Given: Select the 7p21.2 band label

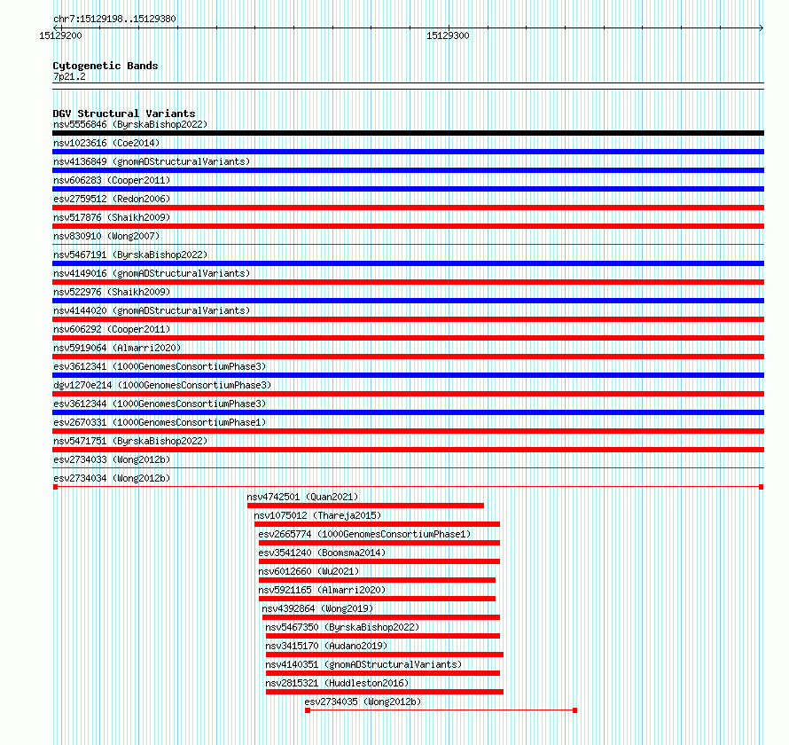Looking at the screenshot, I should click(x=69, y=77).
